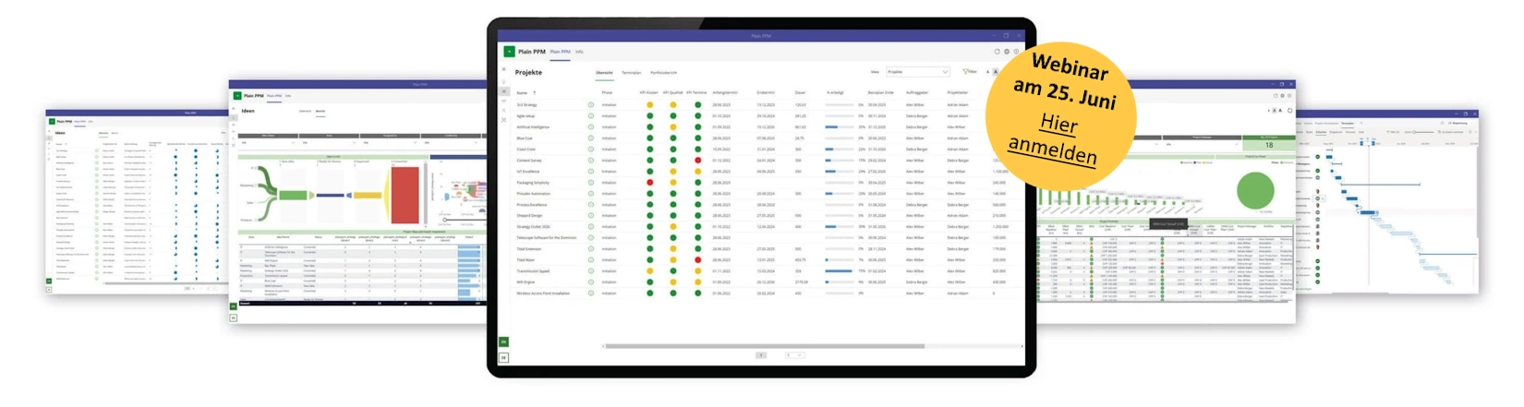Switch language with the EN button
This screenshot has width=1524, height=407.
503,341
